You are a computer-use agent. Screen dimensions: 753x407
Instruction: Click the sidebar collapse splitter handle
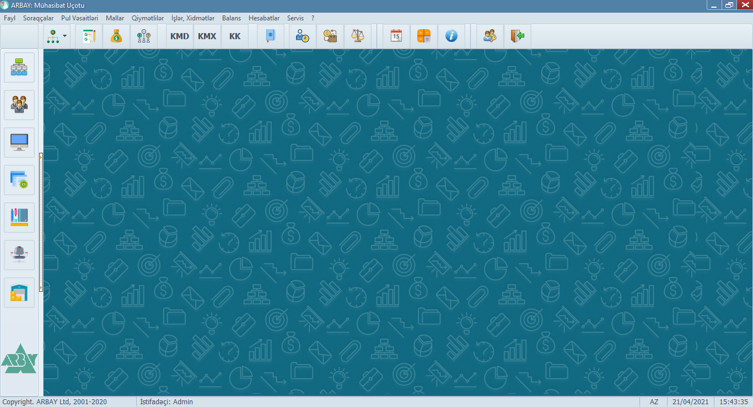tap(41, 222)
